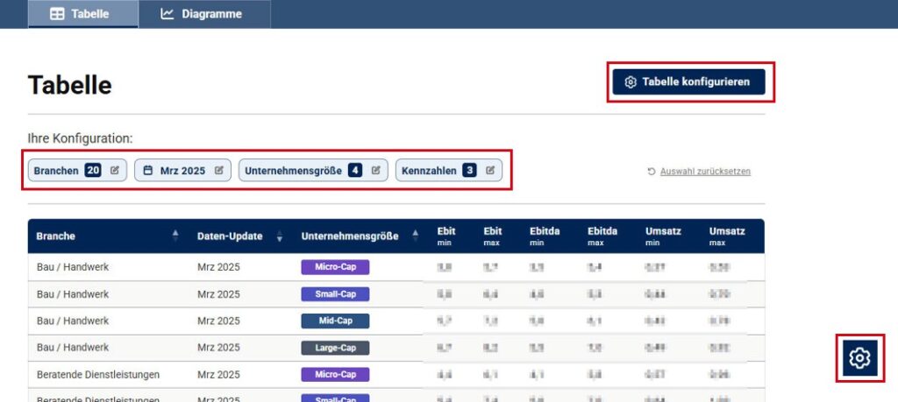Click the Small-Cap badge in Bau / Handwerk row
Viewport: 898px width, 402px height.
click(335, 294)
